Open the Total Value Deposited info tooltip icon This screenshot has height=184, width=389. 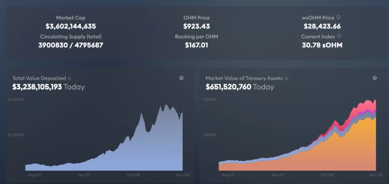click(69, 78)
